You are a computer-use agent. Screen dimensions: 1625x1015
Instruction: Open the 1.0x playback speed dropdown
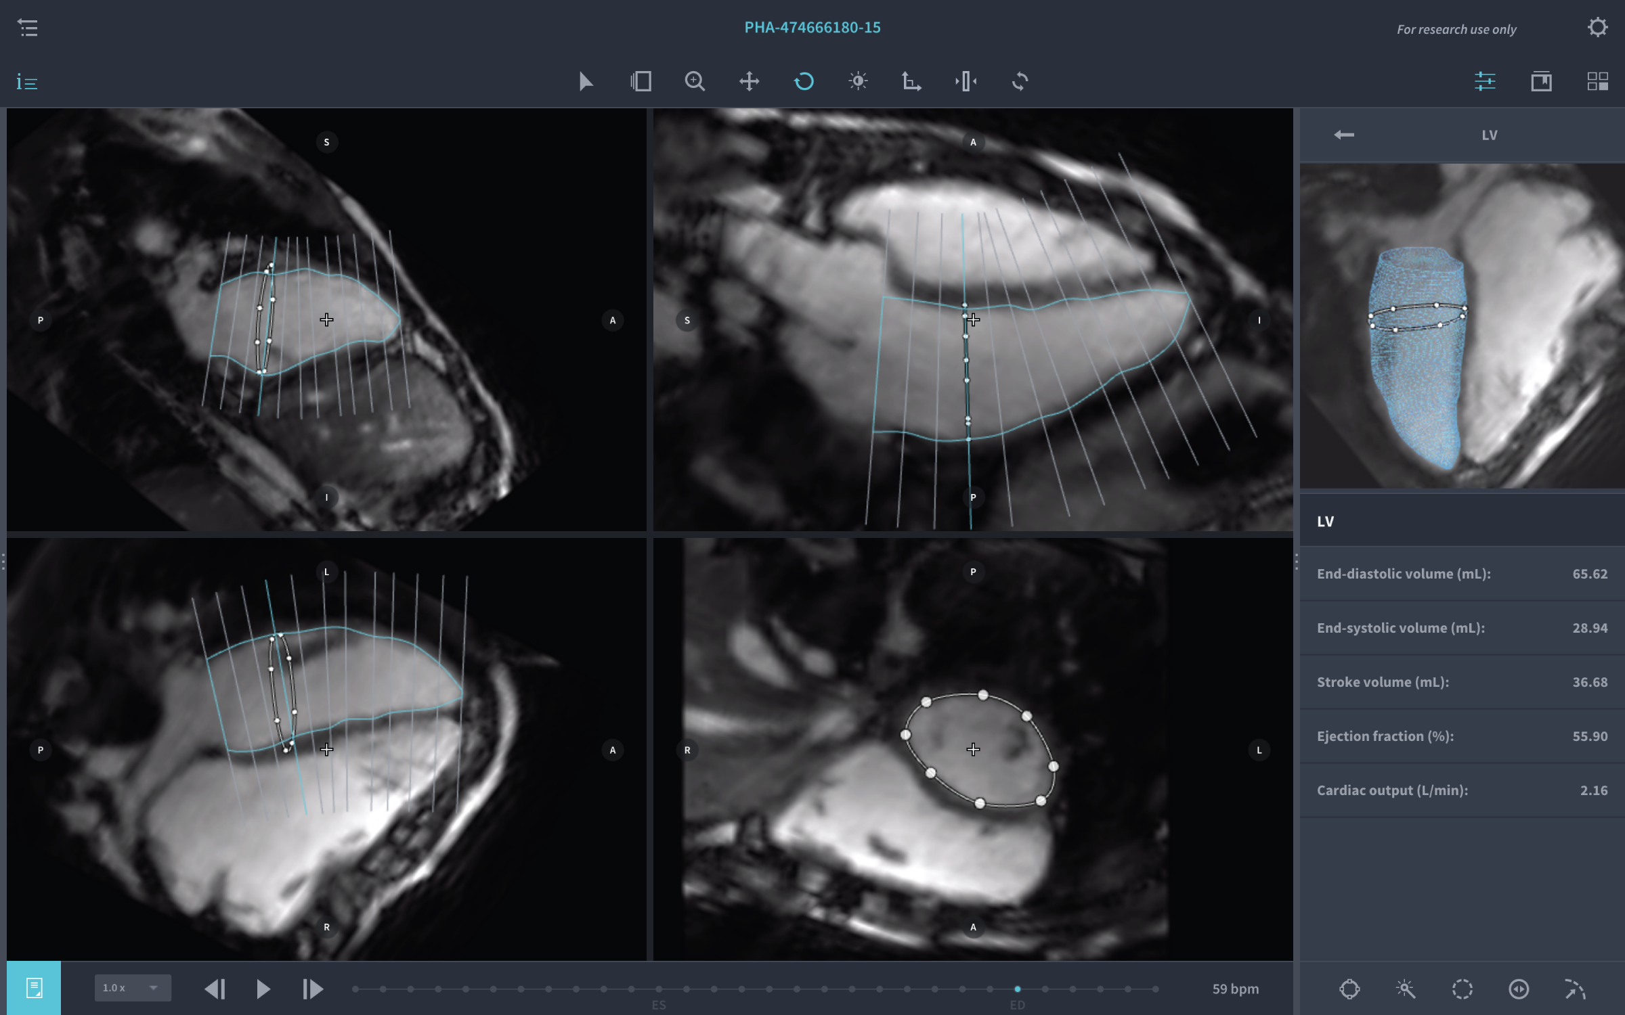point(133,988)
